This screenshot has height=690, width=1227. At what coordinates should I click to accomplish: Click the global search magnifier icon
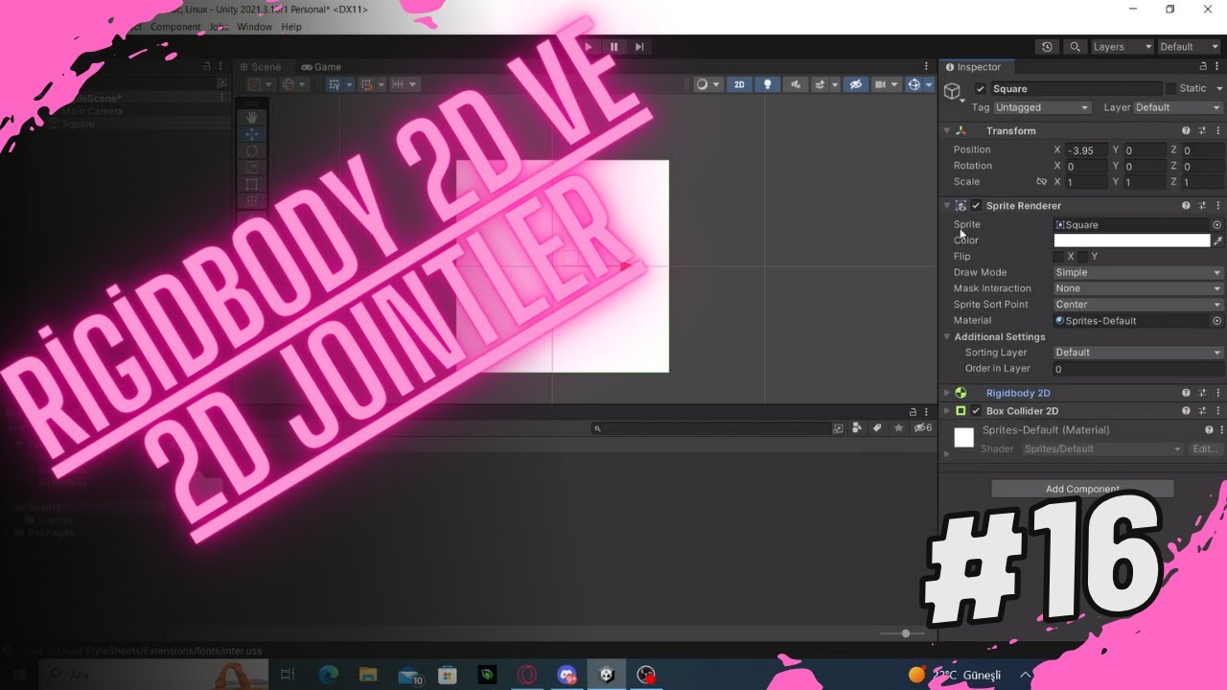pos(1075,46)
